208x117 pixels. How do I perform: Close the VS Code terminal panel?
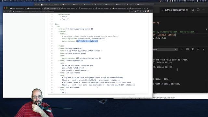point(203,49)
